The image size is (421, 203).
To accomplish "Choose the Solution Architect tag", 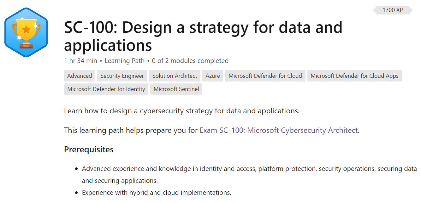I will (175, 76).
